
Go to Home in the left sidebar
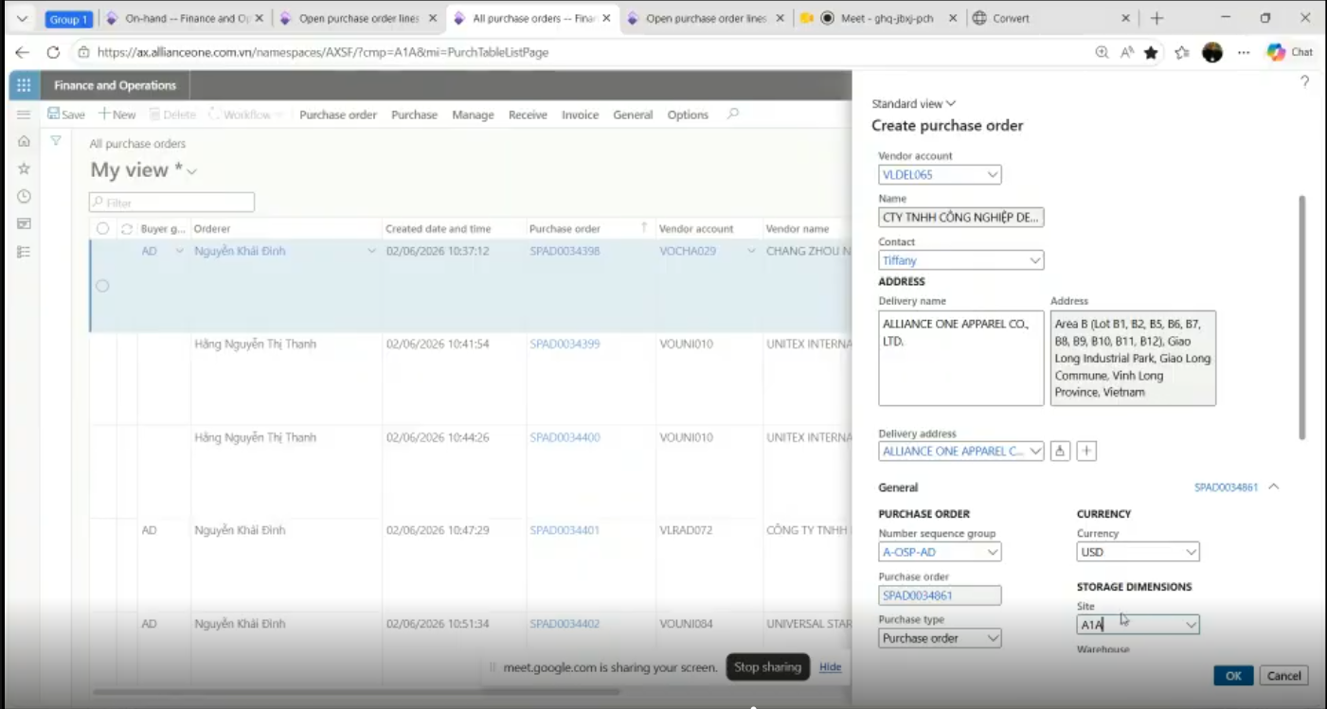tap(24, 141)
